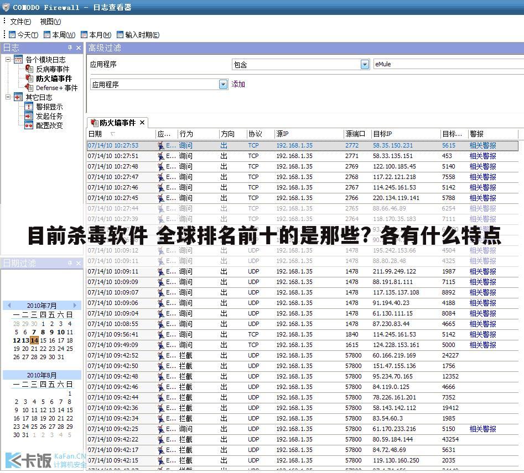Screen dimensions: 524x473
Task: Click the 警报显示 tree icon
Action: (29, 107)
